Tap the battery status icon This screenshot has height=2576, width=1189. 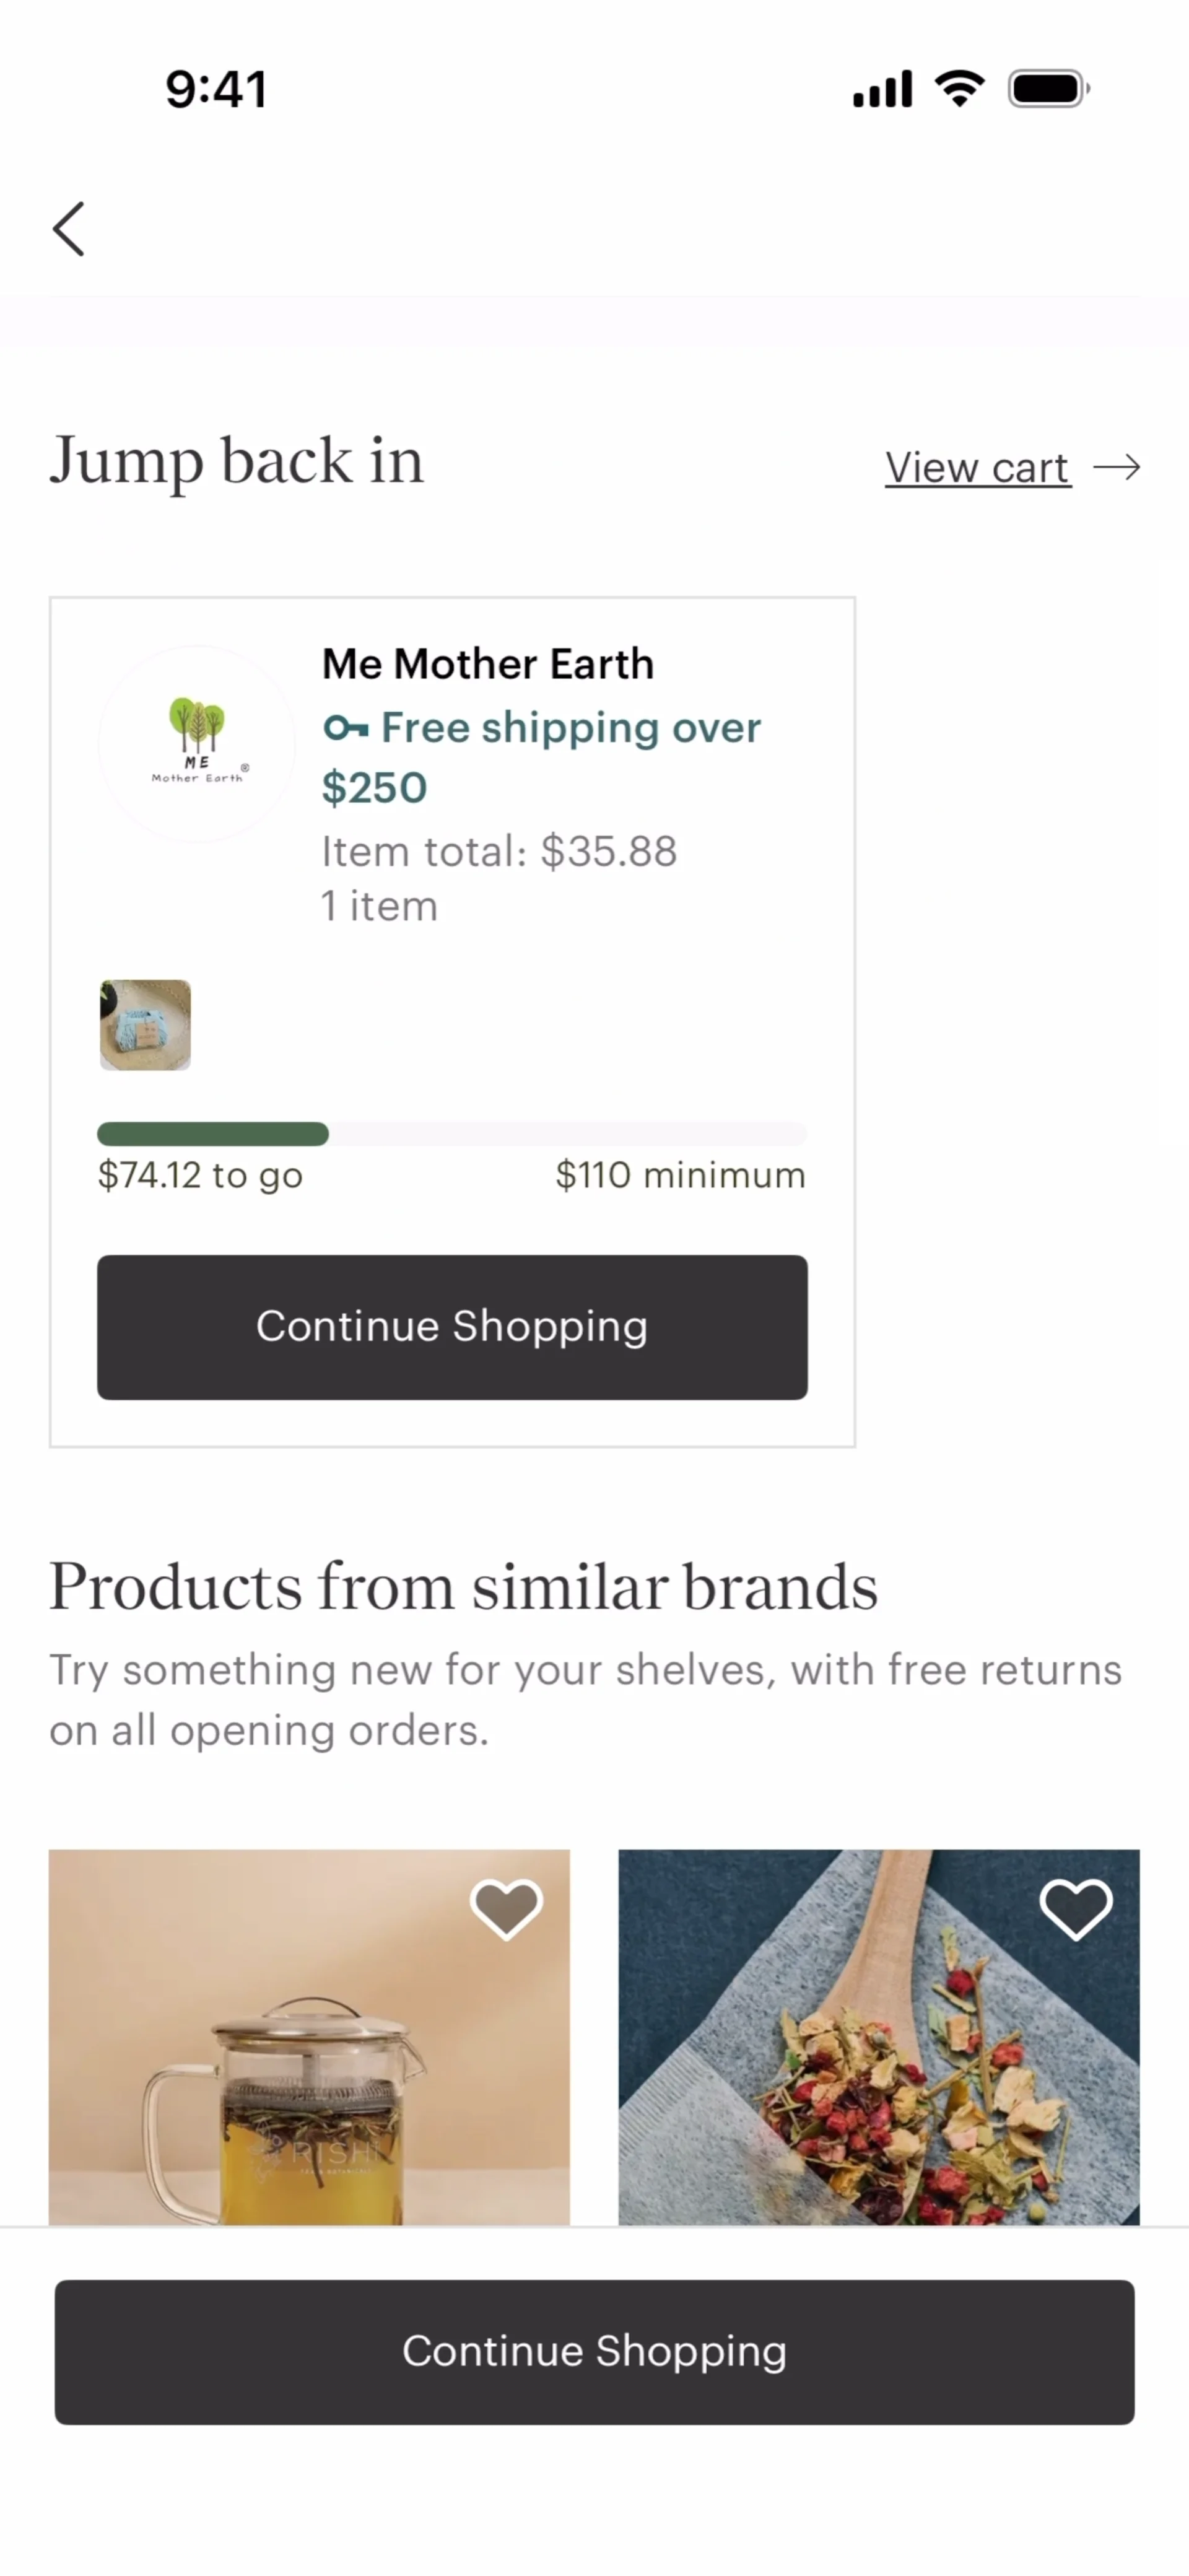point(1048,89)
